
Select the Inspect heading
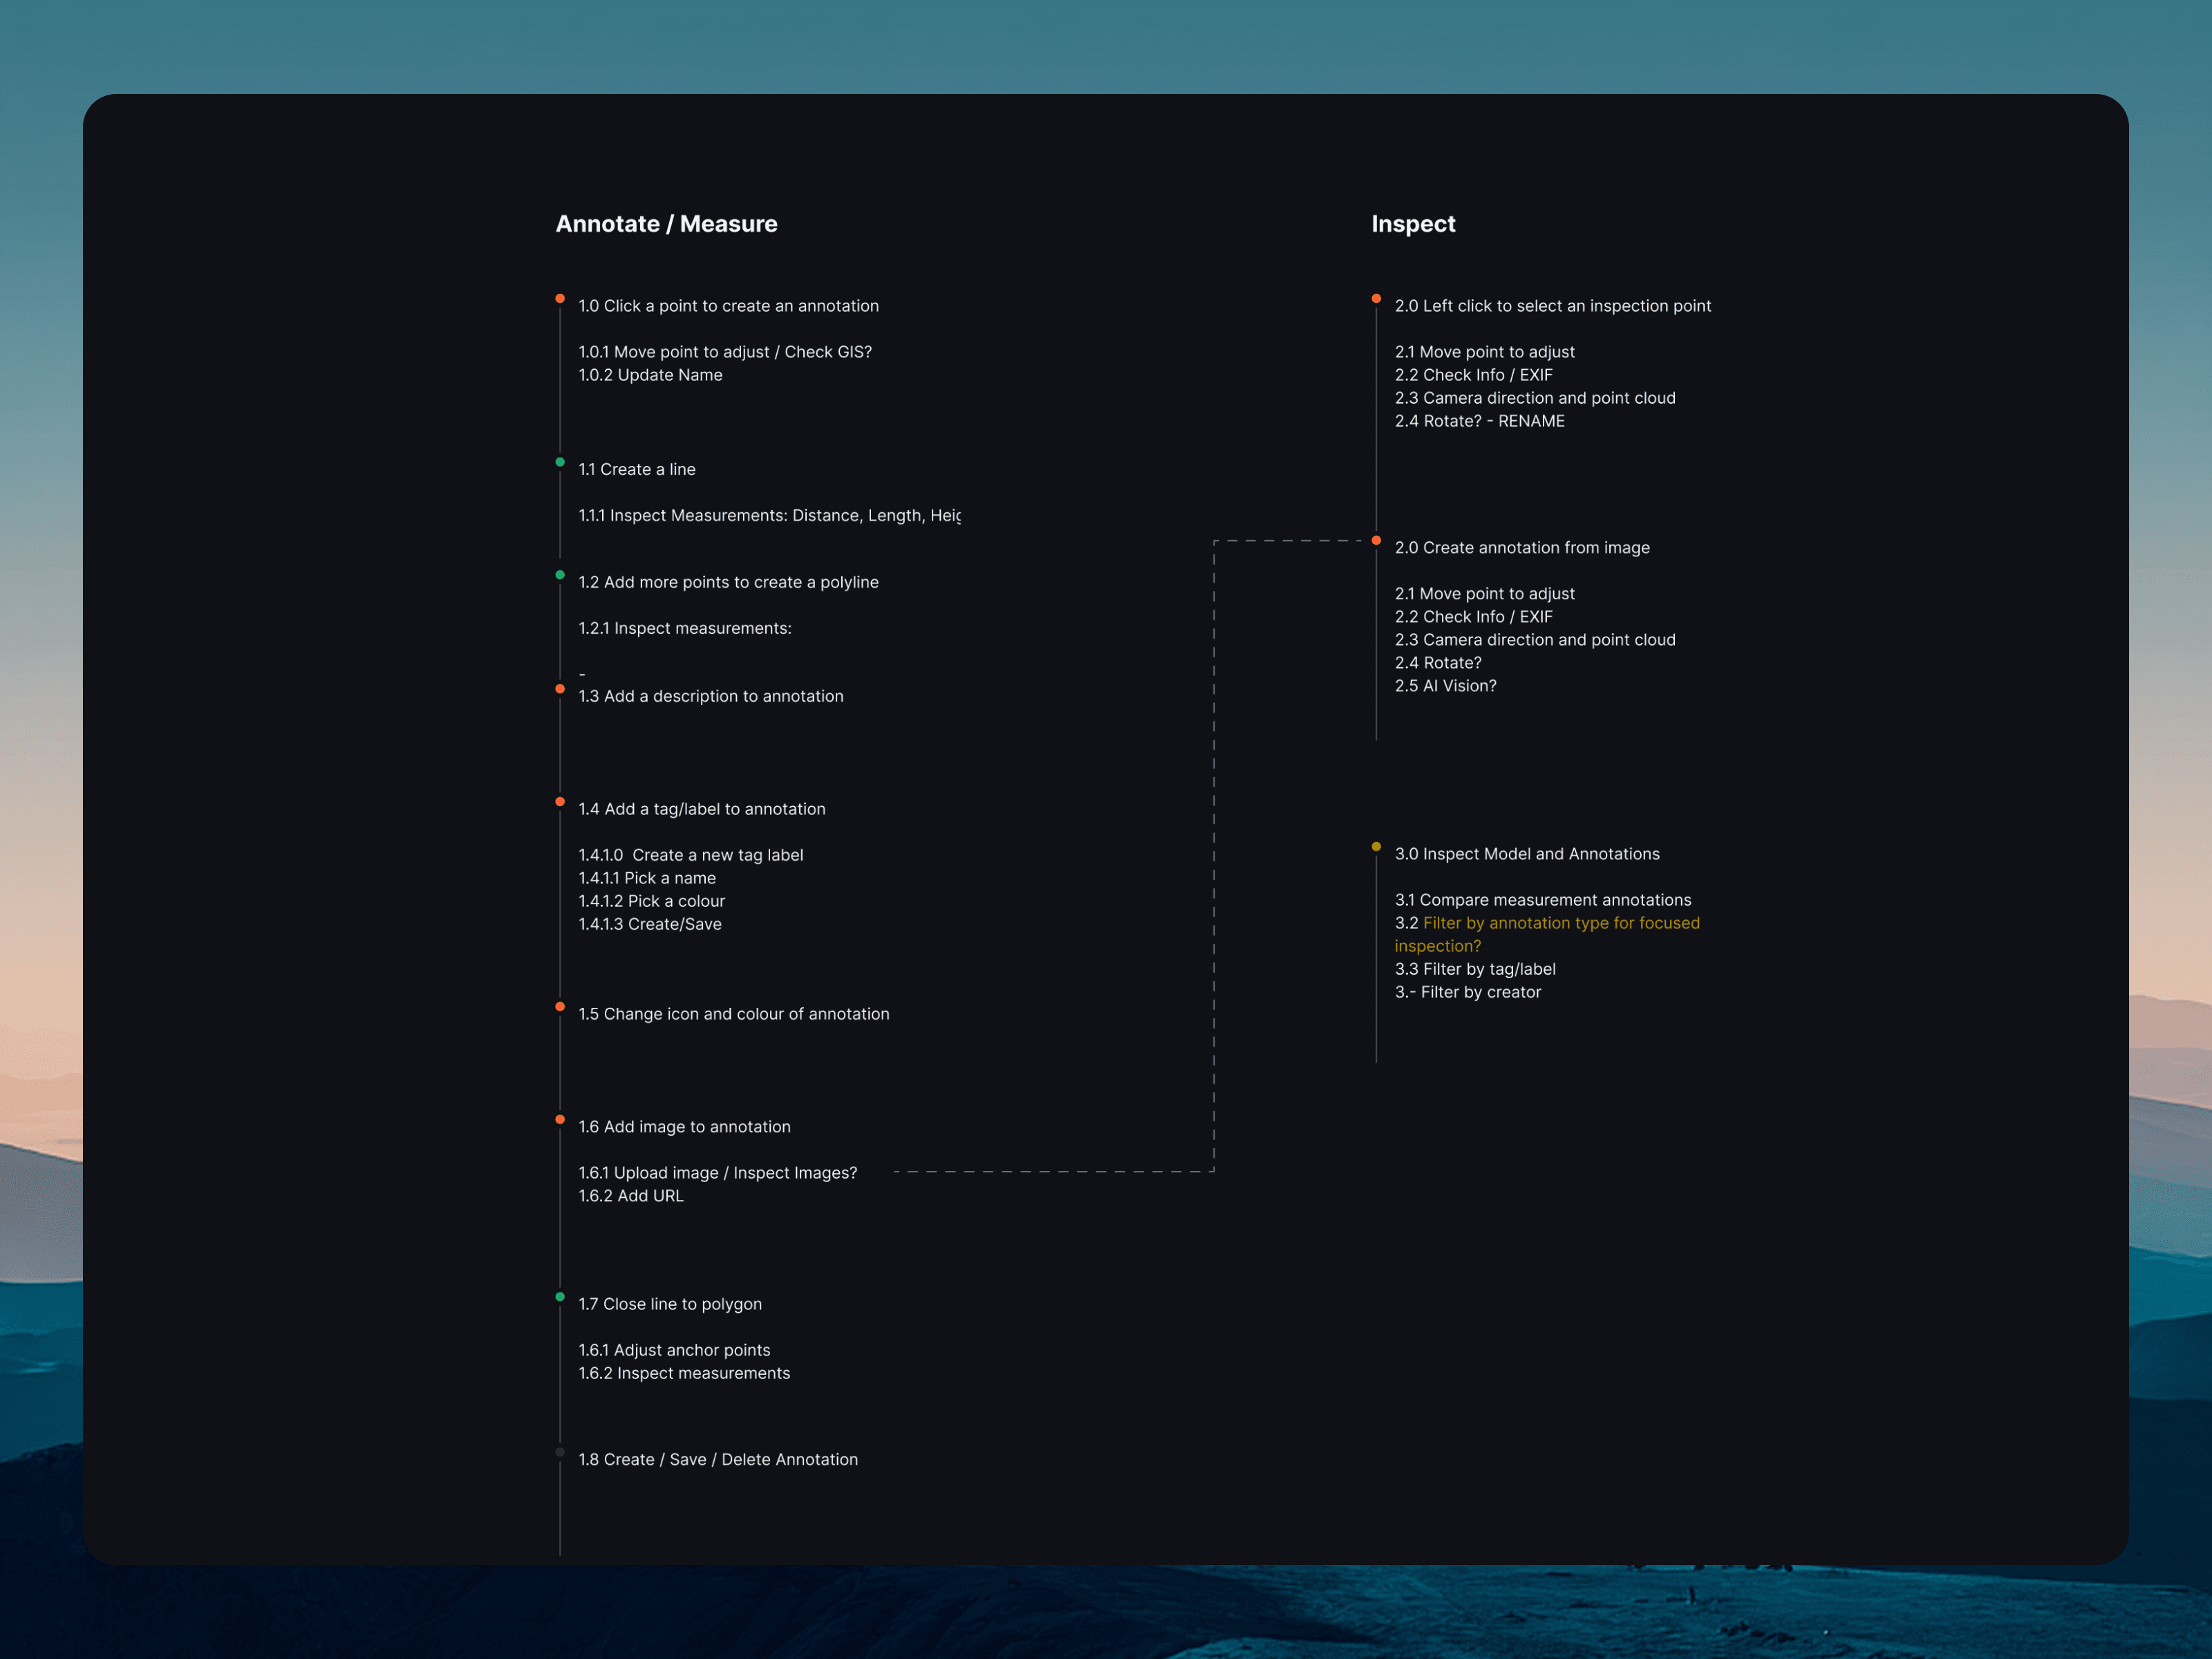click(1412, 224)
